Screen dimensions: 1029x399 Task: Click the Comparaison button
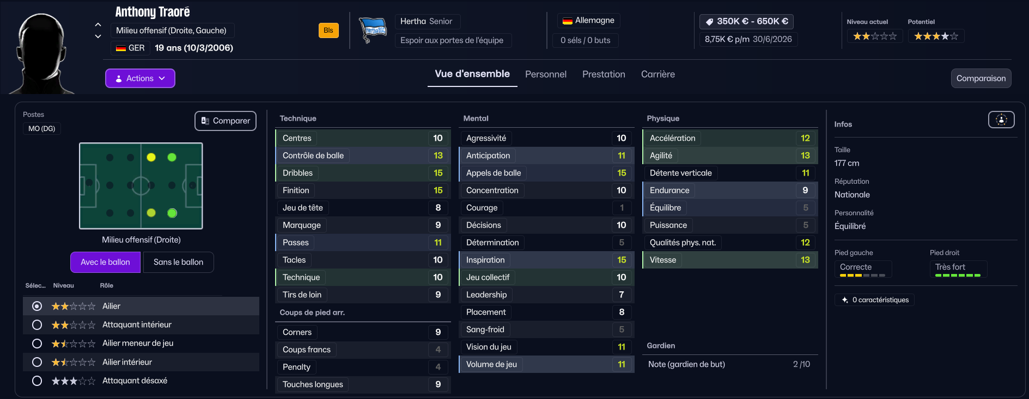pyautogui.click(x=981, y=78)
